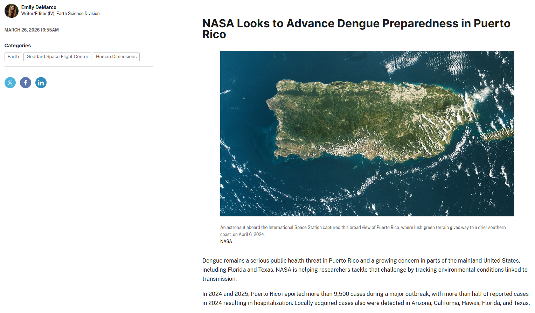Share the article on X
The height and width of the screenshot is (313, 535).
click(10, 83)
